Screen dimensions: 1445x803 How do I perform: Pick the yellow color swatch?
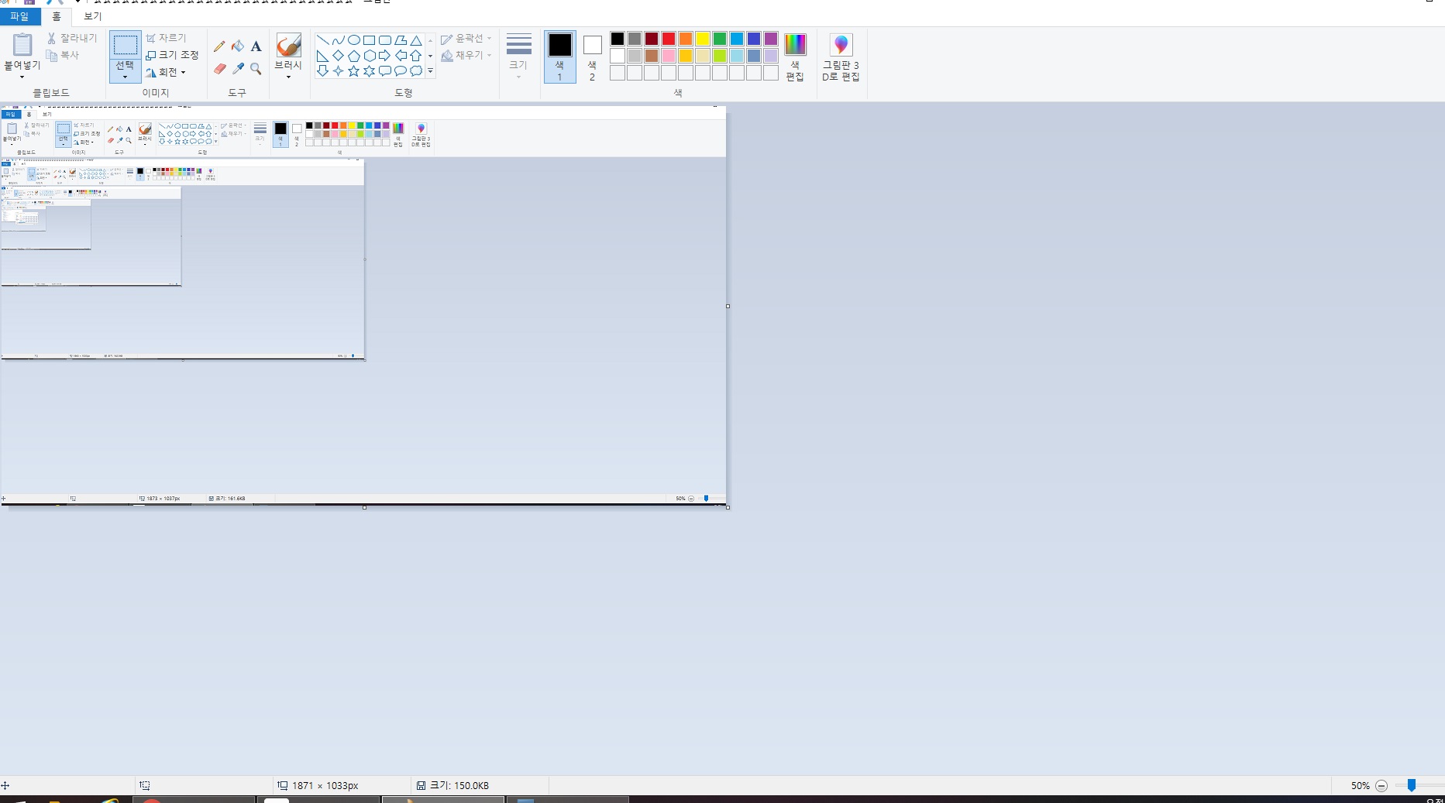703,39
